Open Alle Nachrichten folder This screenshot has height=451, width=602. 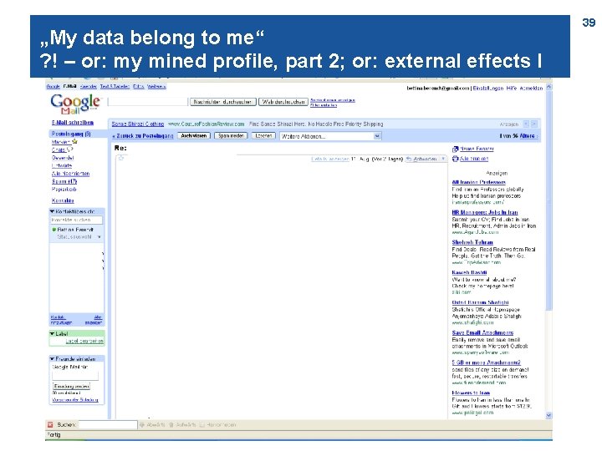click(70, 174)
